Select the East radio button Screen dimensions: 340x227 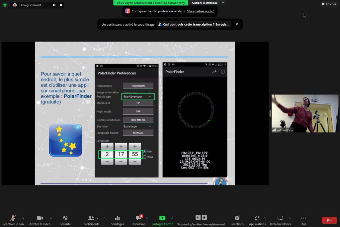(x=145, y=151)
